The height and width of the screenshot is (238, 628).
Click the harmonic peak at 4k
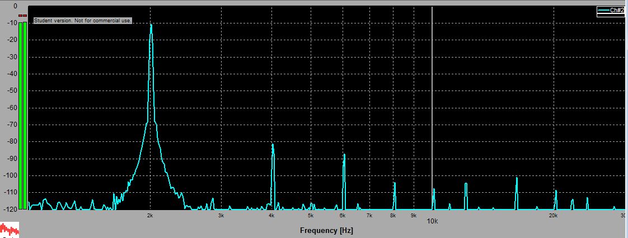(273, 145)
